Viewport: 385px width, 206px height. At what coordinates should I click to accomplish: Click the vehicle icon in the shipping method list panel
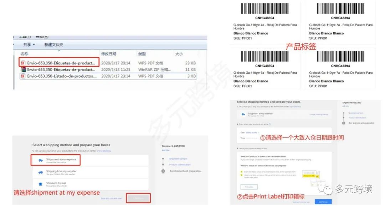(41, 160)
